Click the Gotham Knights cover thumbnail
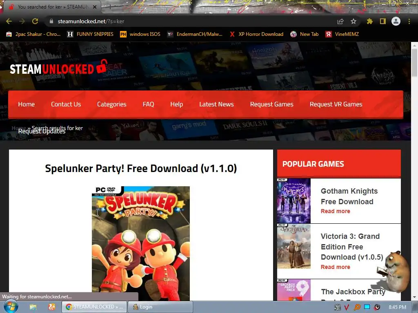418x313 pixels. pyautogui.click(x=294, y=201)
